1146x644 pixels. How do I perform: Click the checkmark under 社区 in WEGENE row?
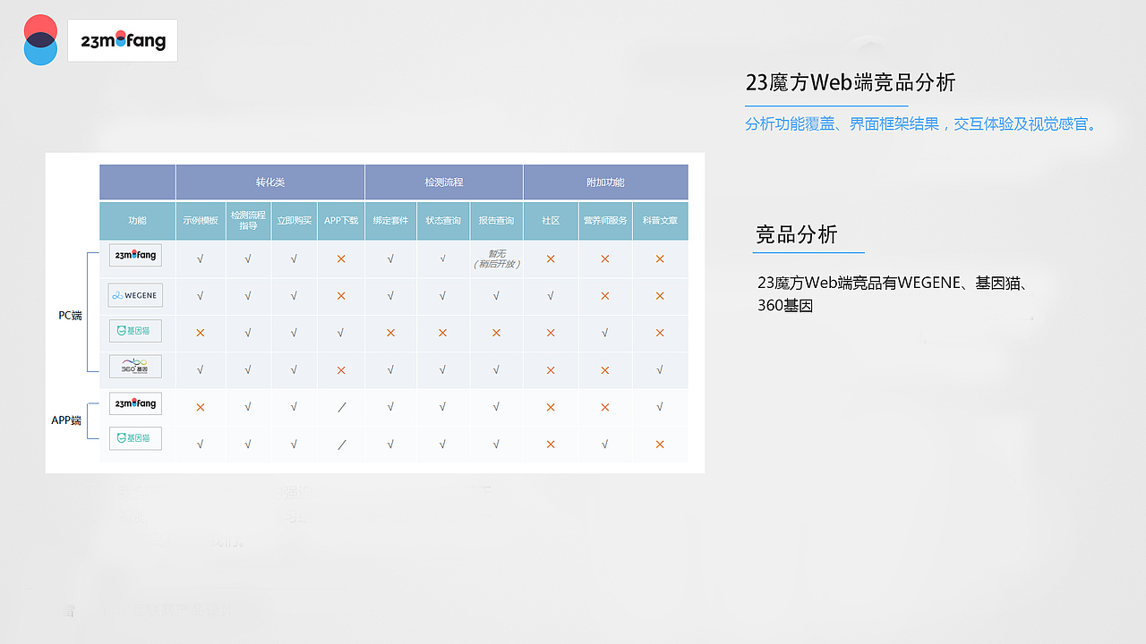click(x=550, y=296)
